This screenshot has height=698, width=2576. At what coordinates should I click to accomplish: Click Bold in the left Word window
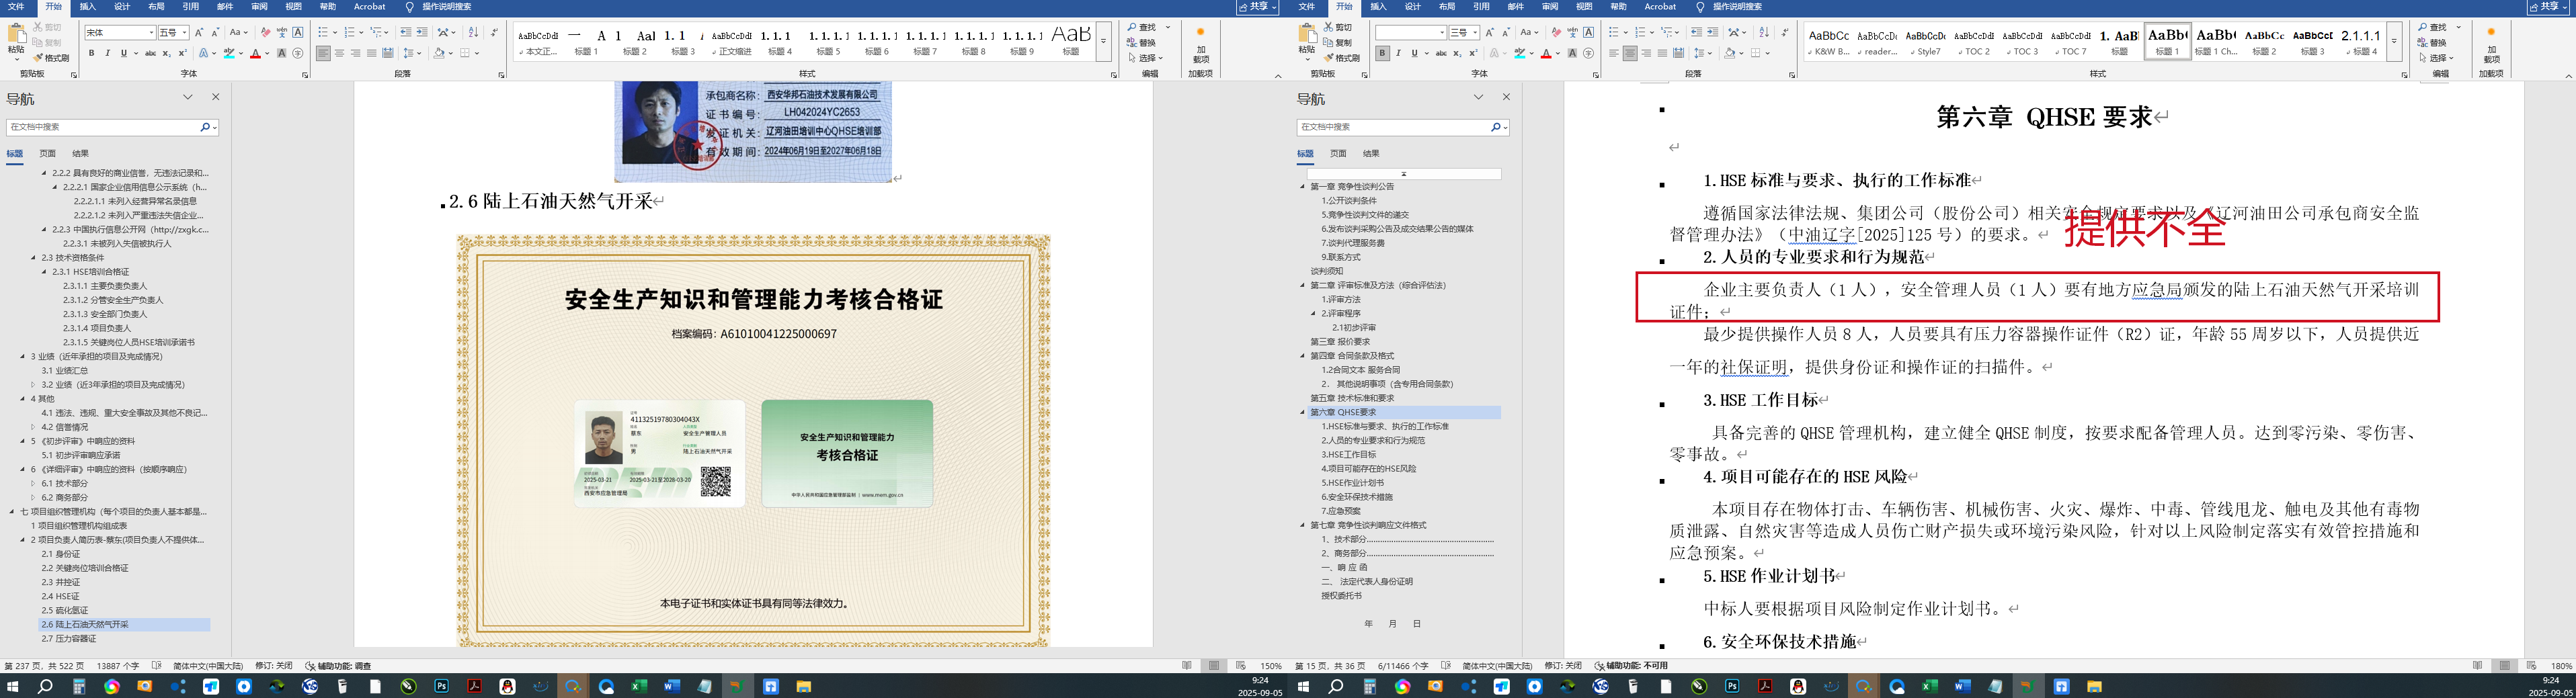[x=91, y=53]
